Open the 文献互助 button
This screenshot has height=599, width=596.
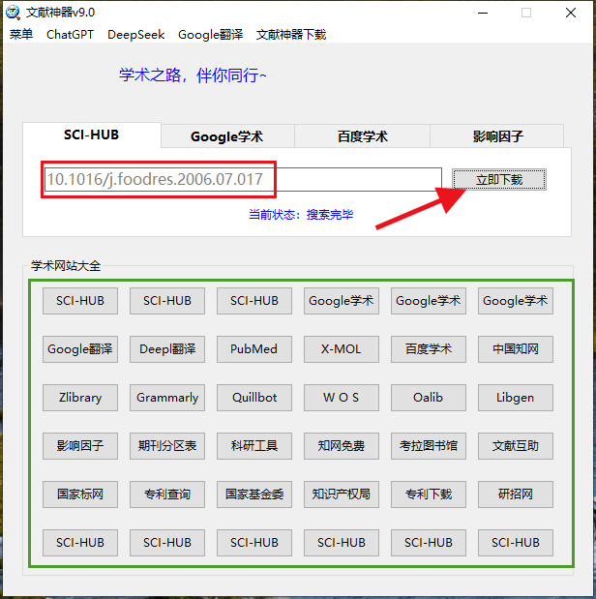(x=516, y=446)
